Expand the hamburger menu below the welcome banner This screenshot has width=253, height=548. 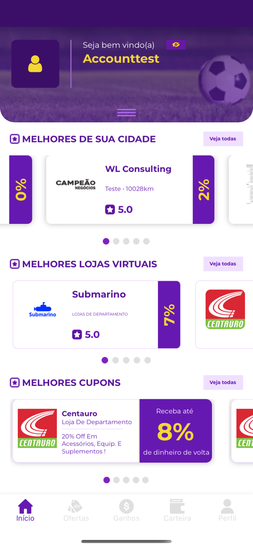point(126,113)
